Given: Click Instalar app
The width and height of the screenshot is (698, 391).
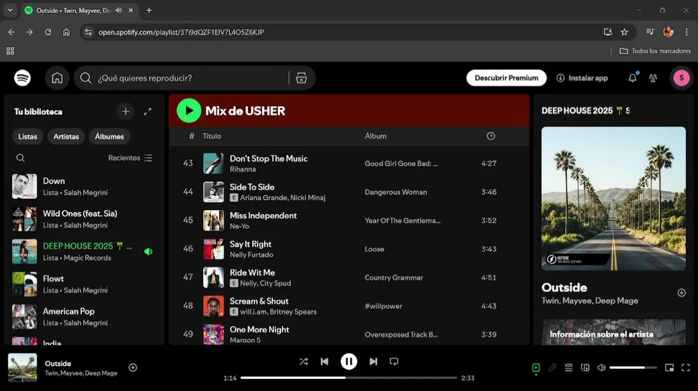Looking at the screenshot, I should (x=582, y=78).
